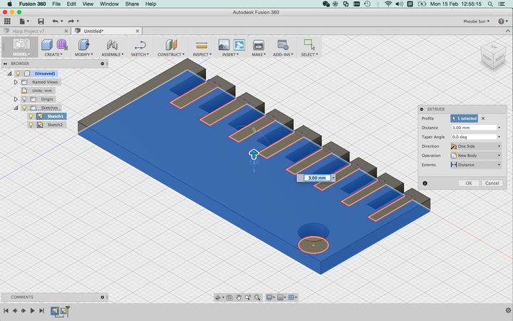Click the ViewCube in canvas corner
This screenshot has width=513, height=321.
[x=493, y=55]
